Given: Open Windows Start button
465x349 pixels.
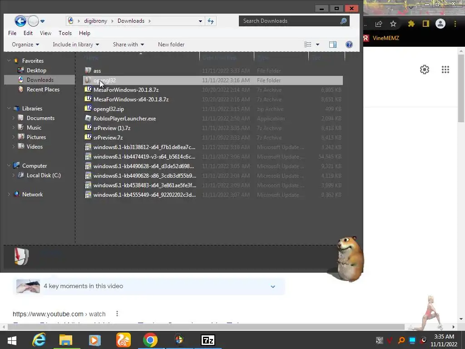Looking at the screenshot, I should pyautogui.click(x=12, y=340).
